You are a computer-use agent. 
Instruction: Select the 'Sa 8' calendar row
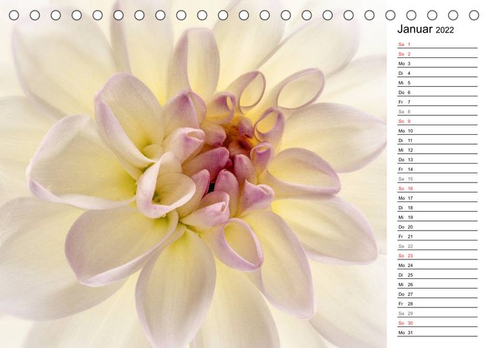pos(437,111)
